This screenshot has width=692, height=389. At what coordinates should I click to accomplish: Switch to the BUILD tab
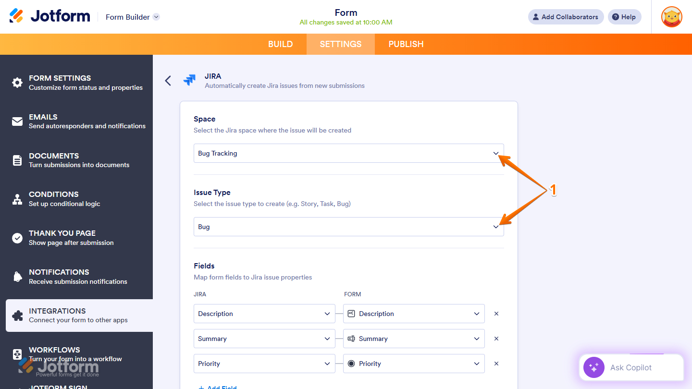coord(280,44)
